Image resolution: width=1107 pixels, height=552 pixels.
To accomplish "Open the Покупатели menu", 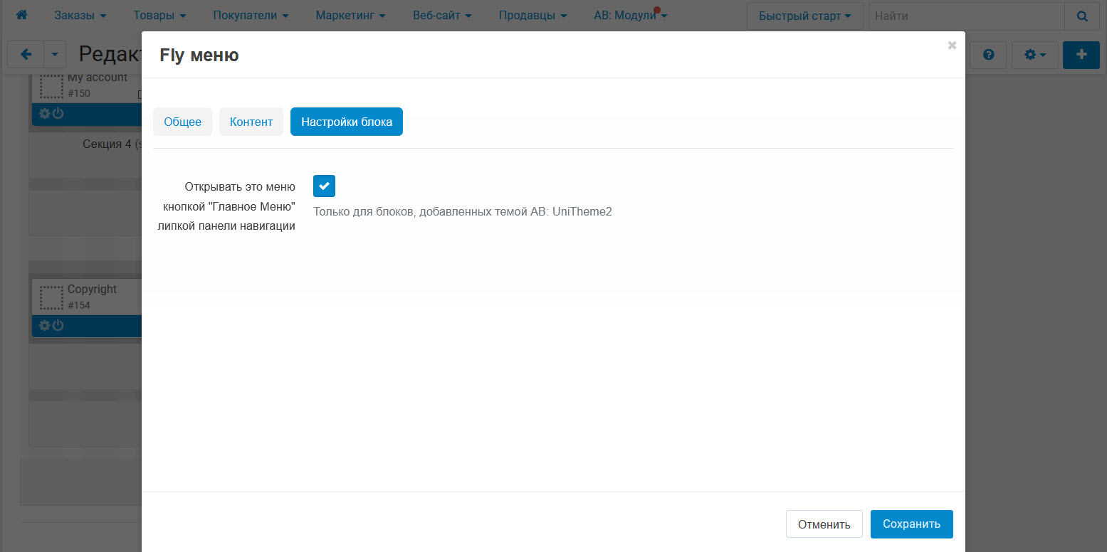I will pos(251,15).
